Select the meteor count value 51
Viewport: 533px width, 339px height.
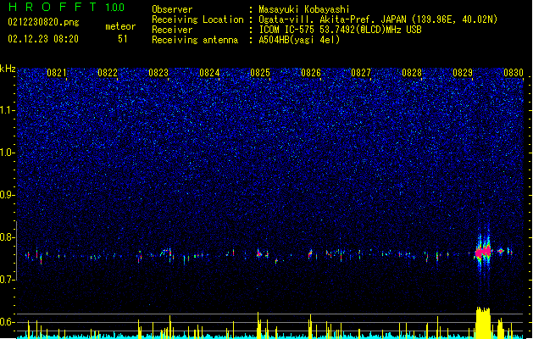123,39
